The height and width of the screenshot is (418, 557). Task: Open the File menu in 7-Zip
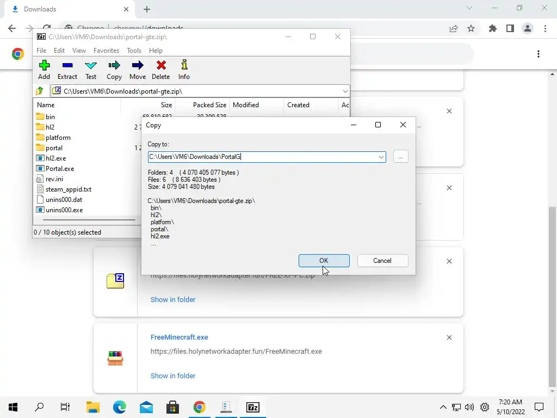(x=41, y=51)
